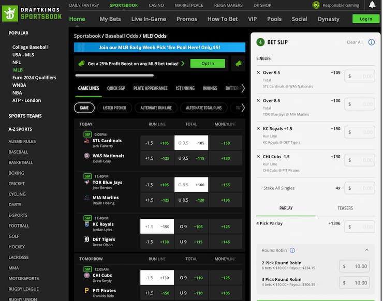The width and height of the screenshot is (383, 301).
Task: Select PIT Pirates moneyline +105
Action: pos(226,293)
